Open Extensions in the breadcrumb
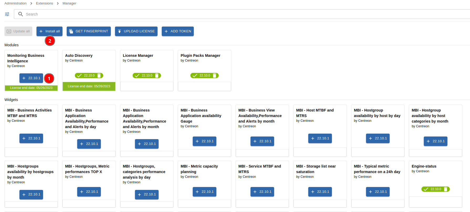This screenshot has width=470, height=212. click(44, 3)
